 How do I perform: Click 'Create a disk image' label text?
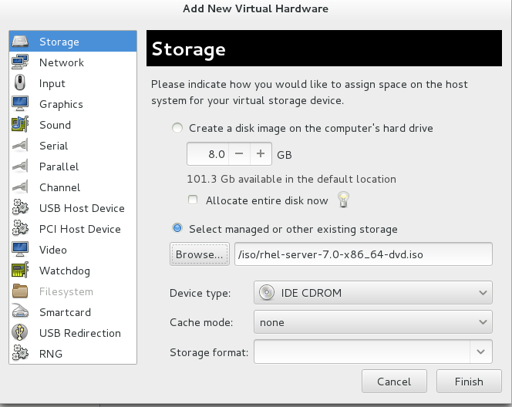311,128
